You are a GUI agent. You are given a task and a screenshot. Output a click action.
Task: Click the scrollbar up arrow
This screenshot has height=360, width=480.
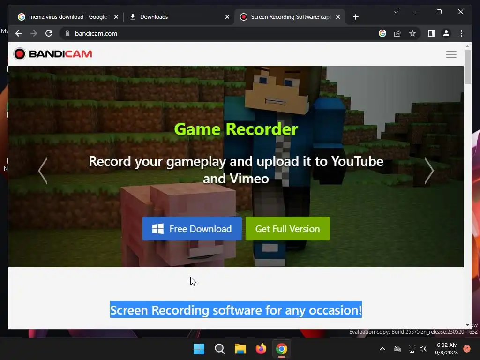(x=467, y=46)
